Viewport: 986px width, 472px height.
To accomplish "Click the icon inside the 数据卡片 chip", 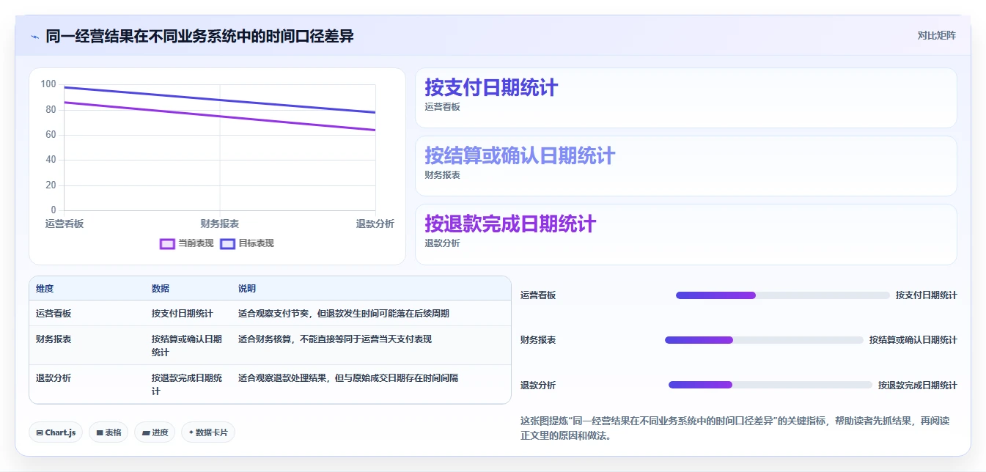I will click(191, 432).
